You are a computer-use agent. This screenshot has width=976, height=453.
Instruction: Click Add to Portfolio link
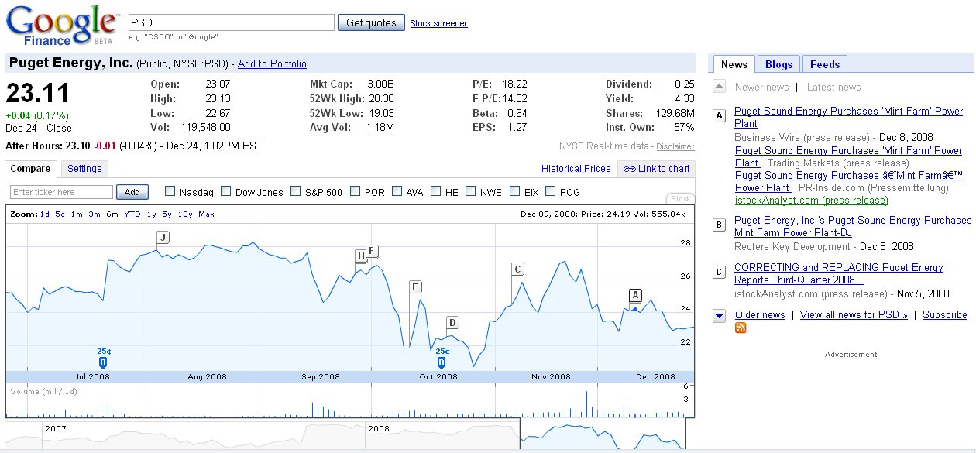pyautogui.click(x=272, y=64)
